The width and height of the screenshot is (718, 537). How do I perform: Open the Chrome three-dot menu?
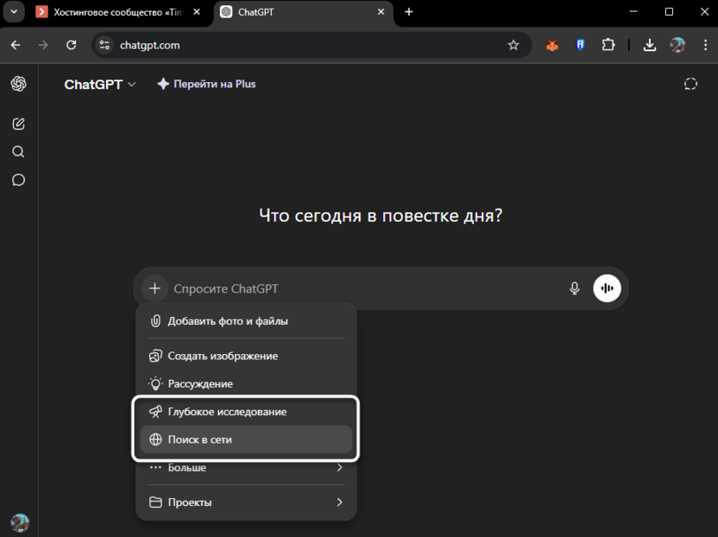705,45
